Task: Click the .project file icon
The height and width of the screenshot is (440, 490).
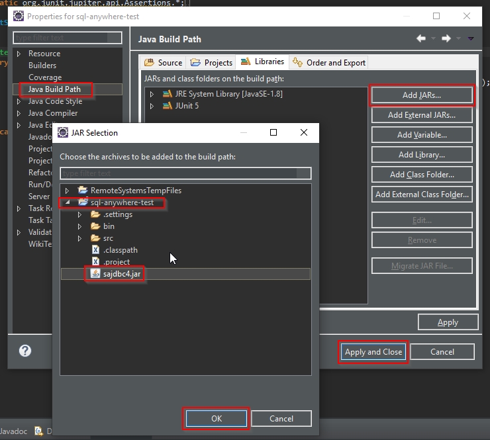Action: click(95, 262)
